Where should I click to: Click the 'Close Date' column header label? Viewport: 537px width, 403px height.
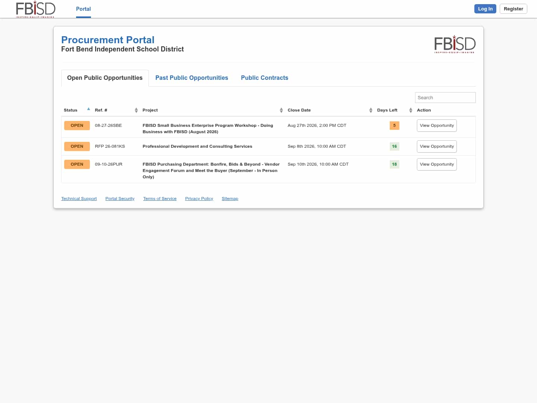[x=299, y=110]
